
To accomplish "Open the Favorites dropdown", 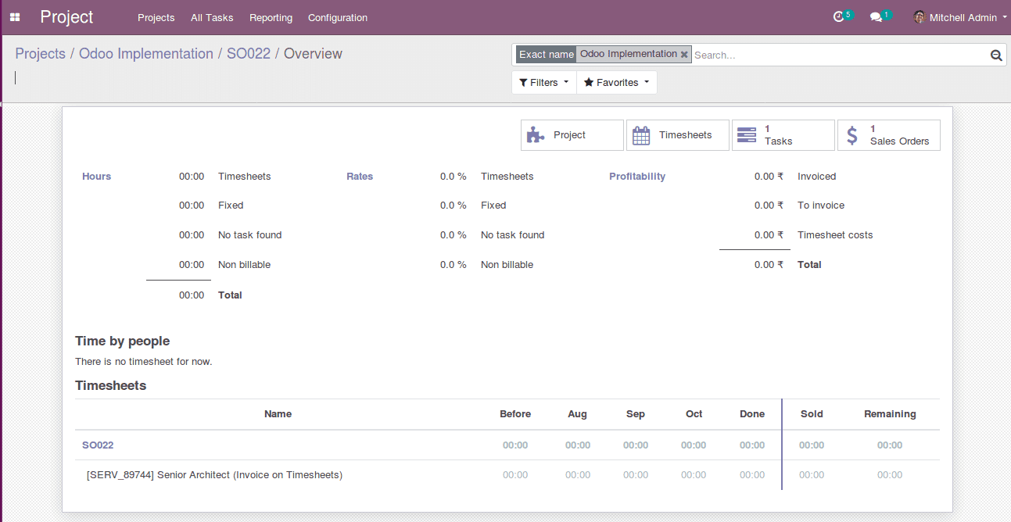I will [617, 82].
